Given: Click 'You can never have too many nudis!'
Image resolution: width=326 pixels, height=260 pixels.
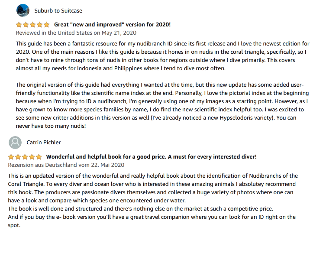Looking at the screenshot, I should tap(51, 126).
